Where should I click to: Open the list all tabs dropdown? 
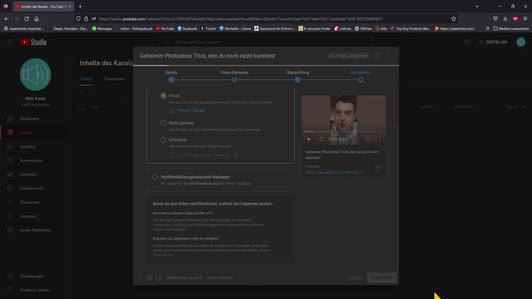pyautogui.click(x=477, y=6)
